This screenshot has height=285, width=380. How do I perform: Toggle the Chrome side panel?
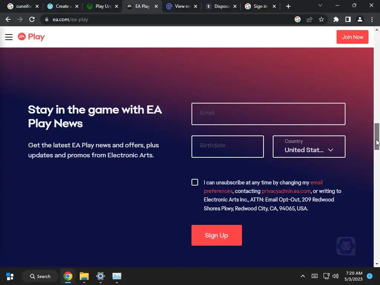348,19
